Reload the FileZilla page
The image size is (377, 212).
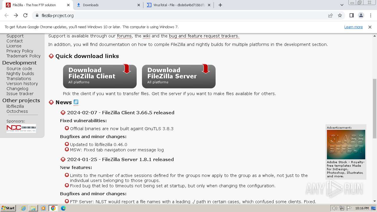click(x=25, y=15)
